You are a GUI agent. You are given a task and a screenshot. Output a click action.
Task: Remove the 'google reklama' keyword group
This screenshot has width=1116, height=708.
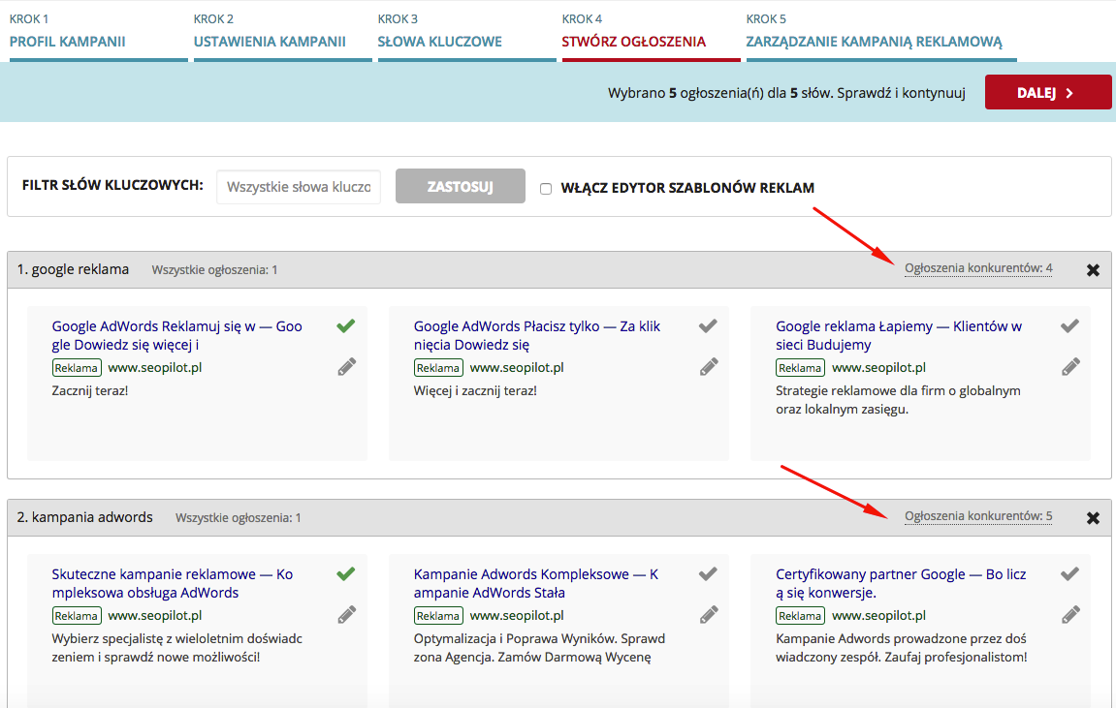tap(1093, 270)
